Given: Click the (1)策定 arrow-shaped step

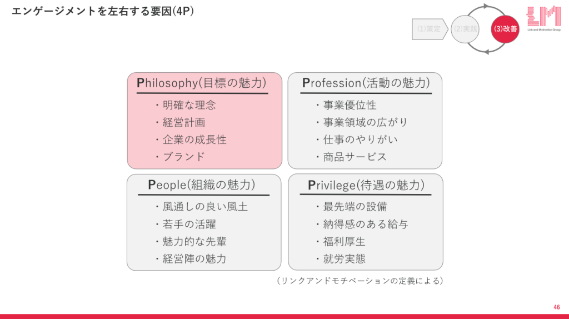Looking at the screenshot, I should [x=430, y=29].
